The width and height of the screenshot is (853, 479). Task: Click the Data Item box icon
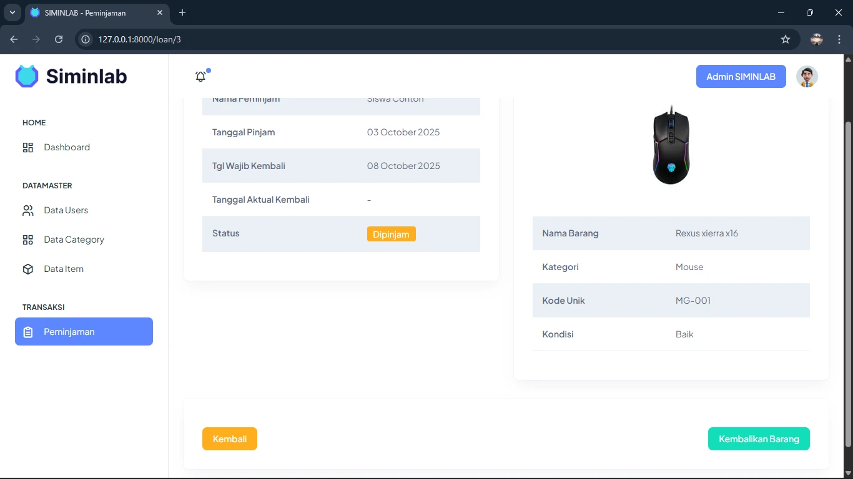click(x=28, y=269)
